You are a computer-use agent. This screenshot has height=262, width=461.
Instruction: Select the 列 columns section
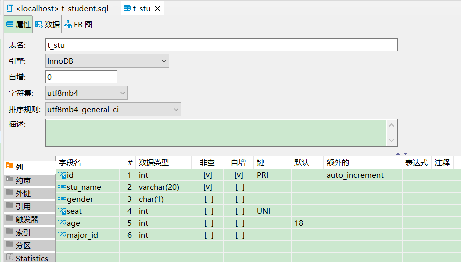[x=29, y=167]
